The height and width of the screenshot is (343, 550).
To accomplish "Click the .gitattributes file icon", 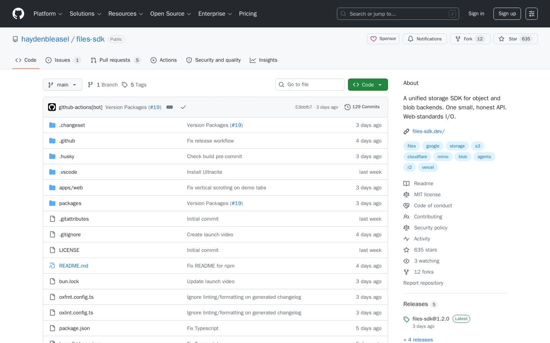I will tap(52, 219).
